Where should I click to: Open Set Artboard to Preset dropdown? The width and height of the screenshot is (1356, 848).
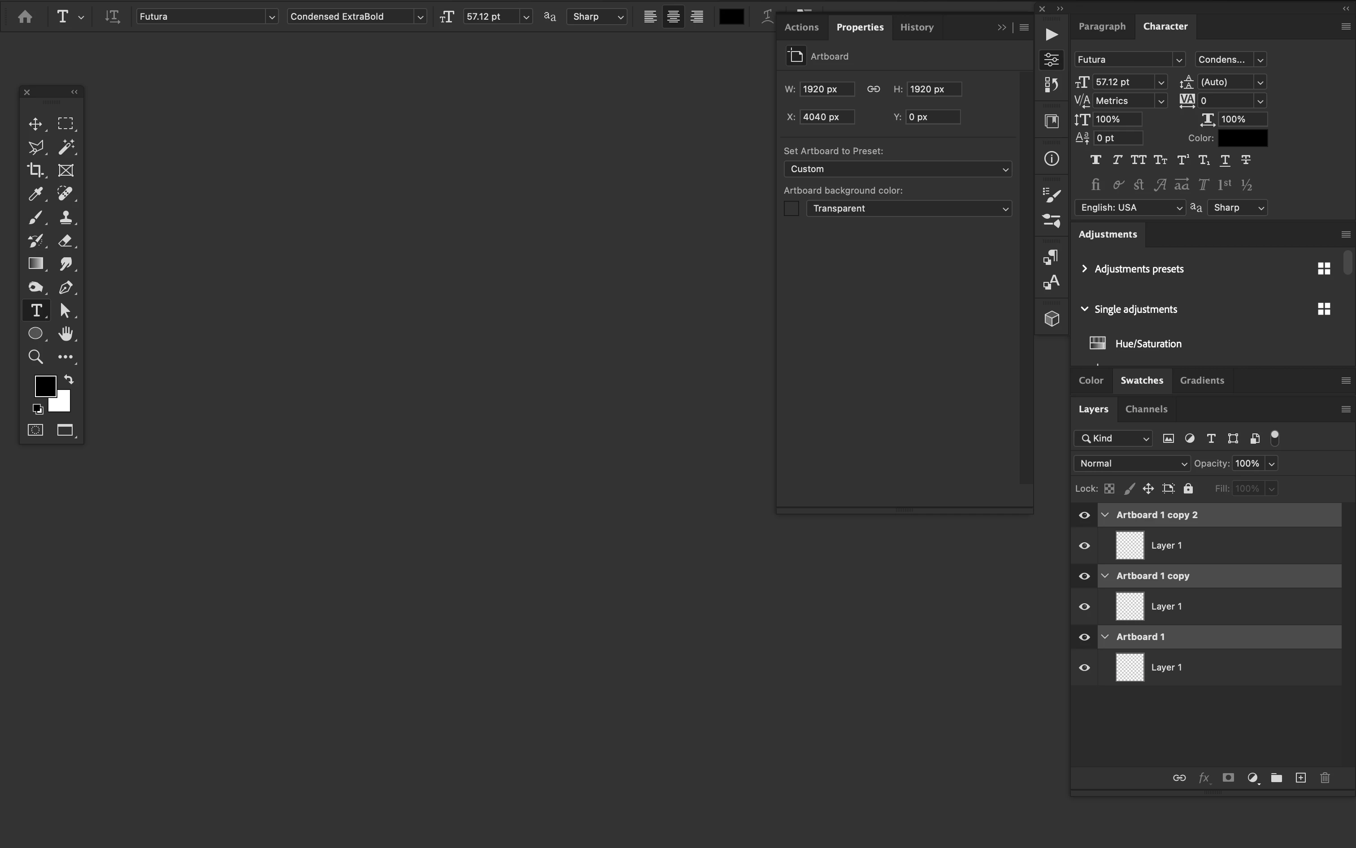tap(898, 169)
